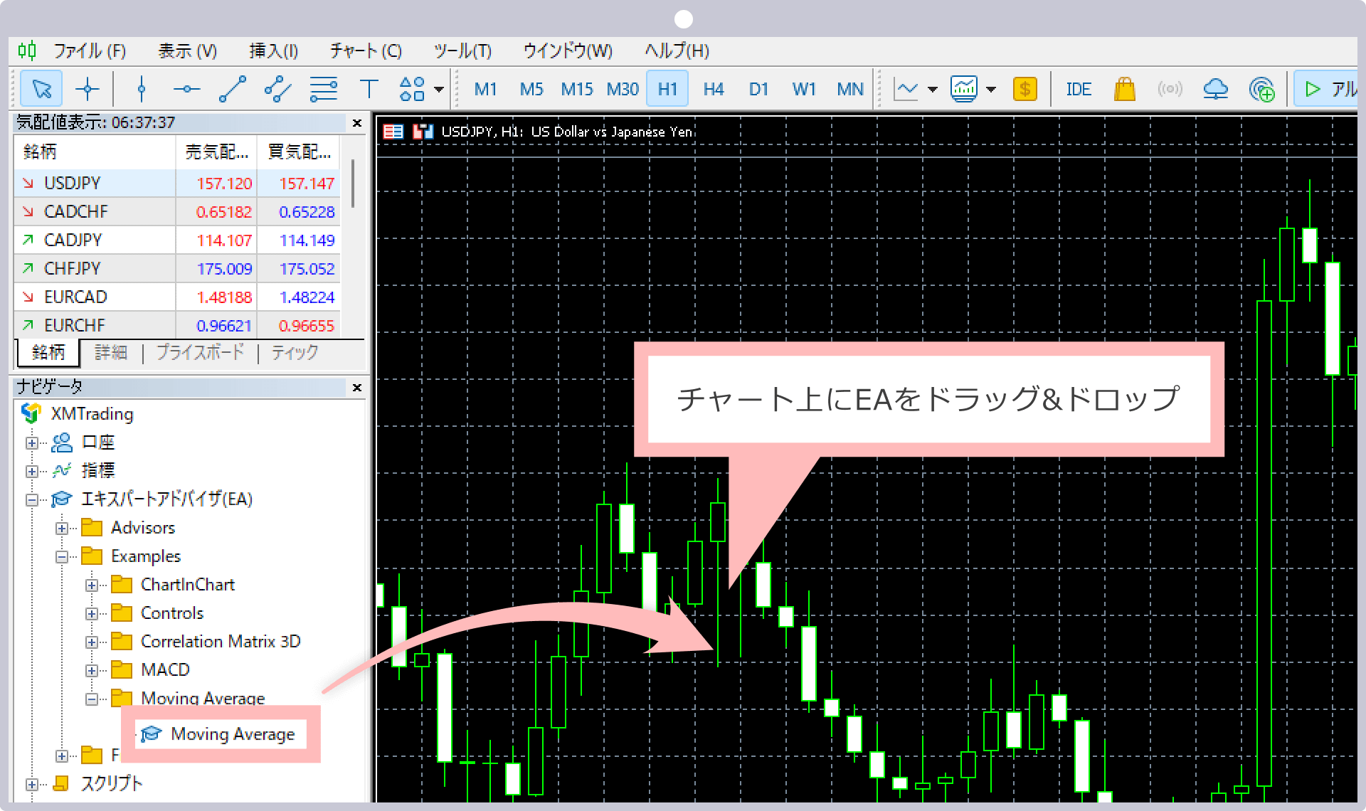Screen dimensions: 1366x811
Task: Expand the 指標 tree node
Action: pos(31,471)
